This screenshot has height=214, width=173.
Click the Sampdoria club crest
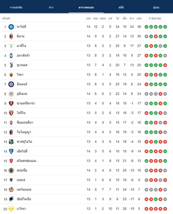click(11, 199)
